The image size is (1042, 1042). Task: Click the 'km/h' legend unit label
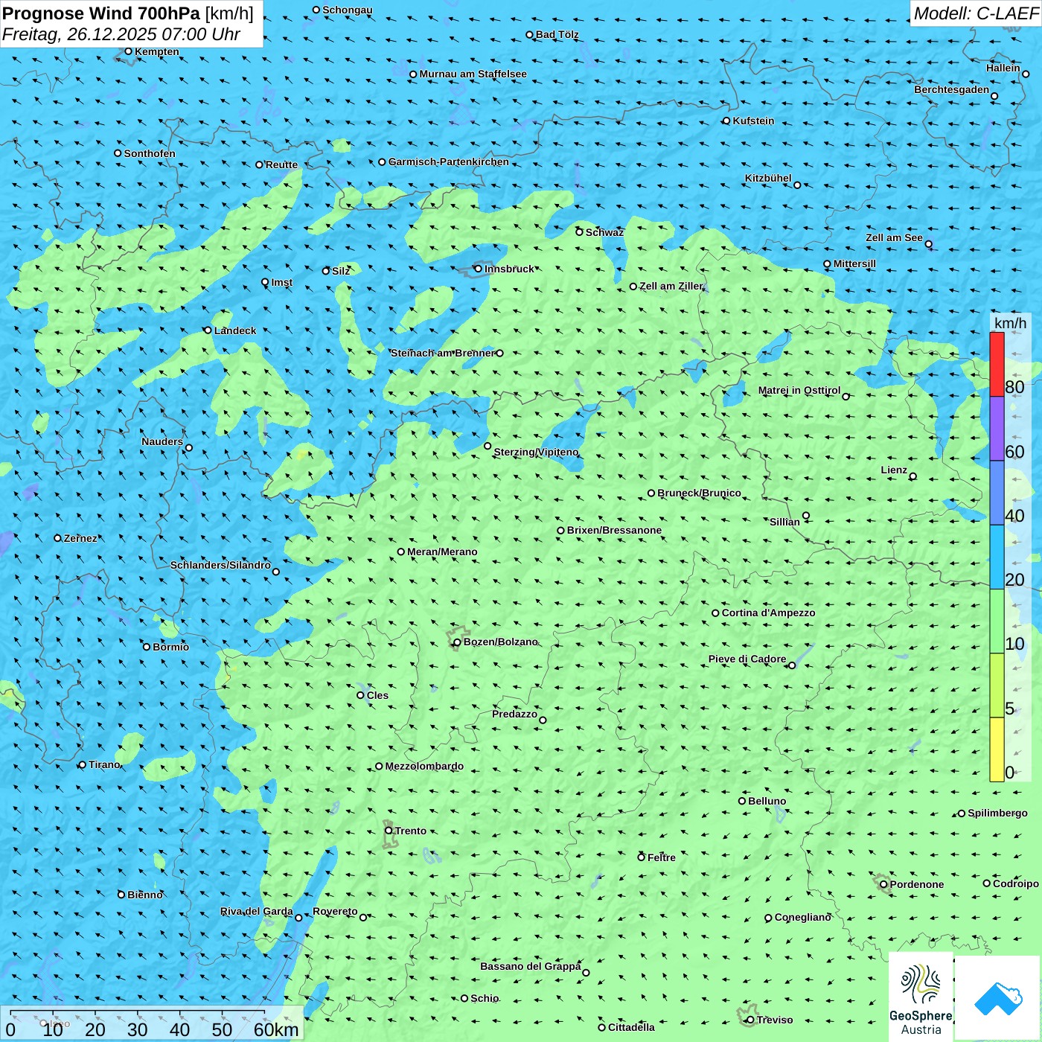pos(1010,323)
